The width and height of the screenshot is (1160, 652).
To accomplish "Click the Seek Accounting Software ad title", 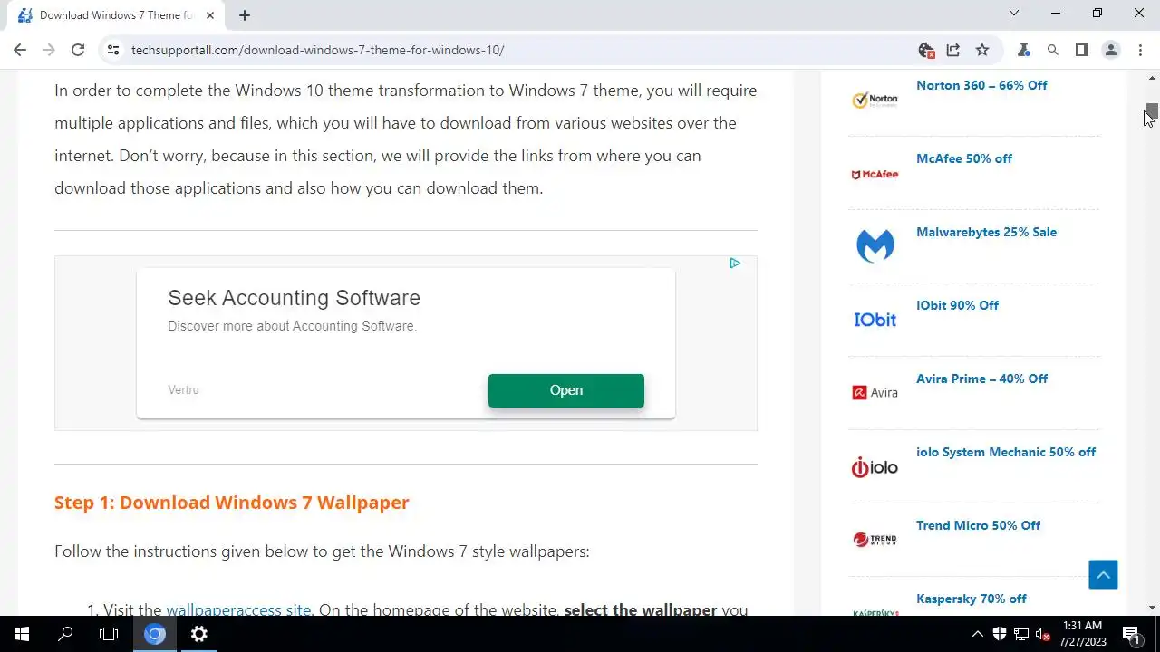I will [295, 298].
